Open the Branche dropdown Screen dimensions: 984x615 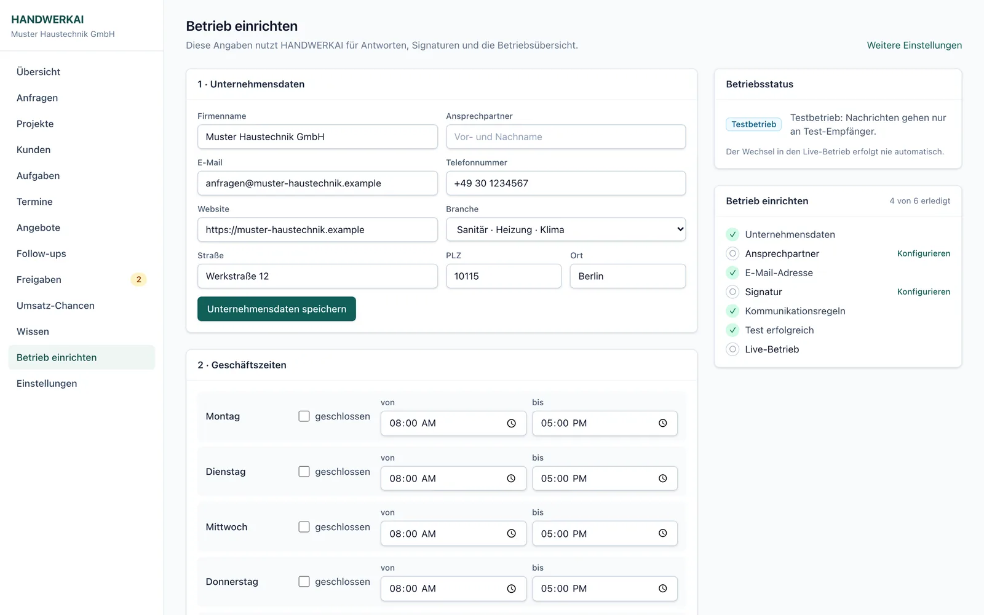(x=566, y=229)
